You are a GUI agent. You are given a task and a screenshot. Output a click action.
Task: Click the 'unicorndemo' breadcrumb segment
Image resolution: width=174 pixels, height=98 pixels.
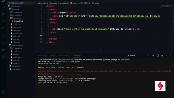[43, 3]
